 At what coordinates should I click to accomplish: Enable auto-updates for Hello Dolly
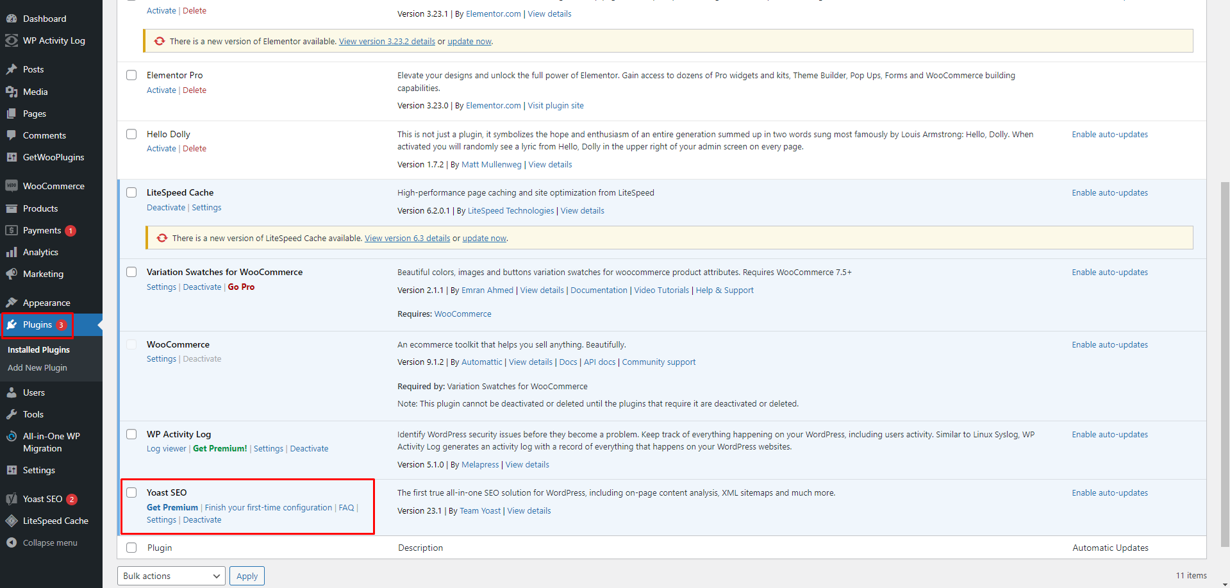[x=1109, y=134]
